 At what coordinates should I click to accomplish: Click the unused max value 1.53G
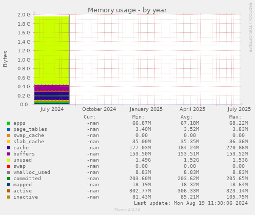pyautogui.click(x=240, y=160)
